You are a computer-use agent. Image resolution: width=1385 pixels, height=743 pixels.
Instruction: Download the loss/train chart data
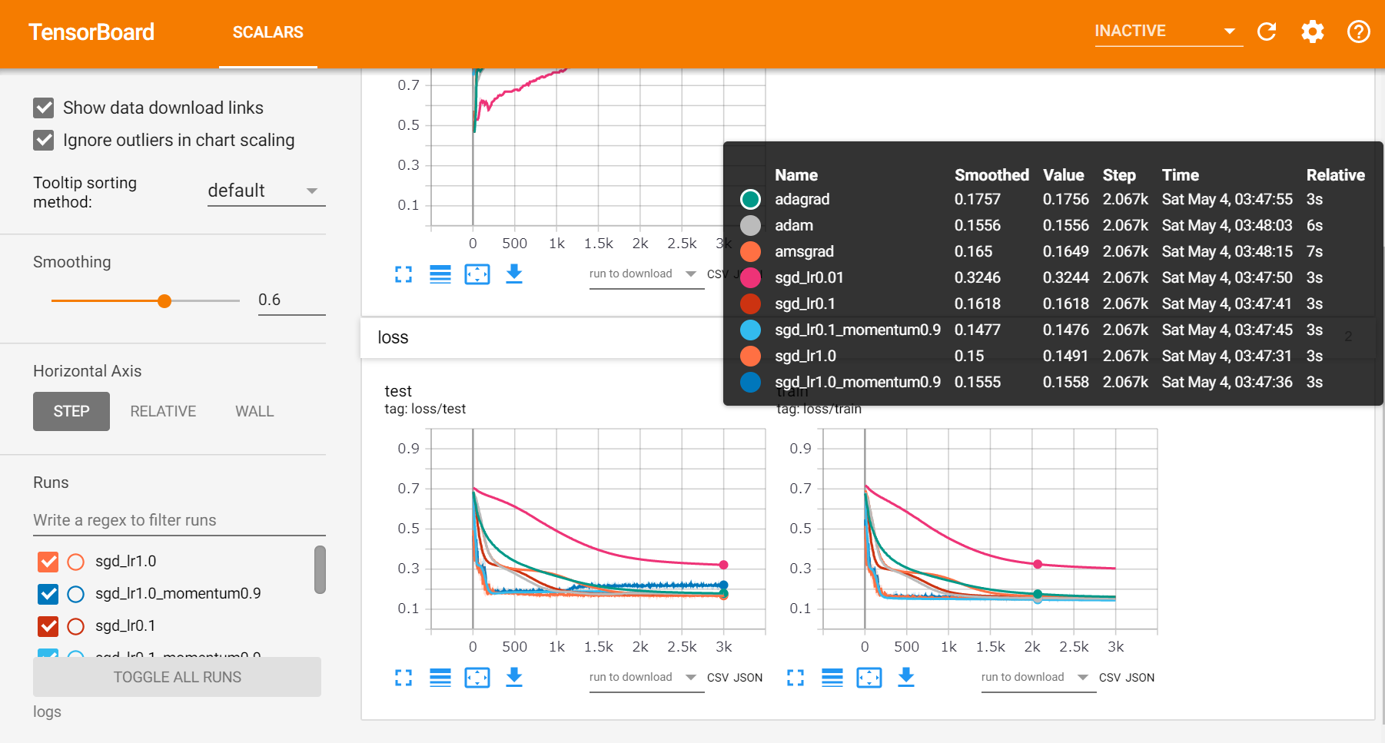[x=906, y=677]
